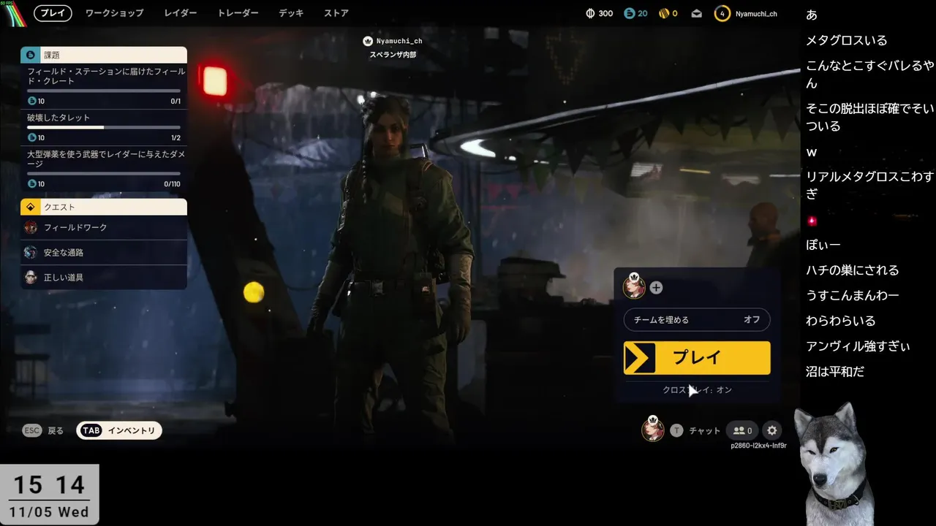
Task: Open the プレイ tab
Action: tap(53, 13)
